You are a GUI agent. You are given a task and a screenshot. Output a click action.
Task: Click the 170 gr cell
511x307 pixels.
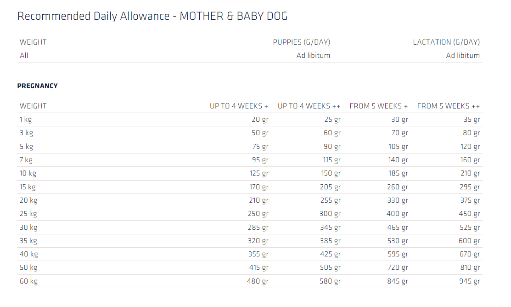[x=258, y=187]
